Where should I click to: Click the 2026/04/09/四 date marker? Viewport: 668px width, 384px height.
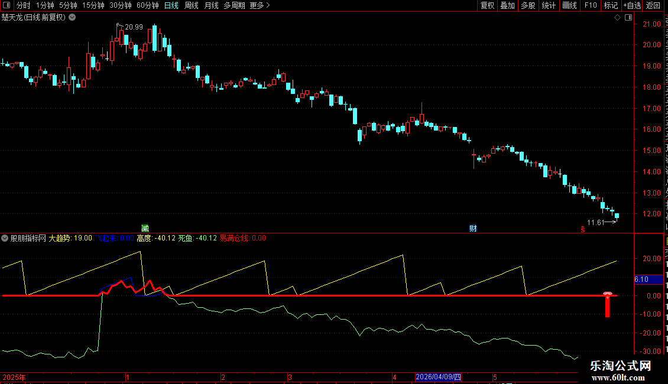point(439,377)
